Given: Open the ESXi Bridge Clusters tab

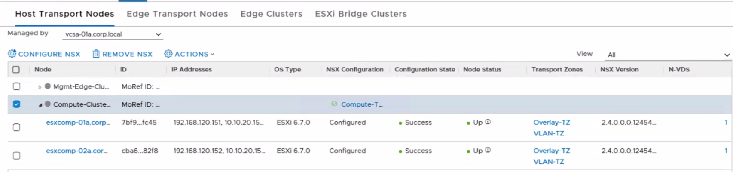Looking at the screenshot, I should [360, 14].
